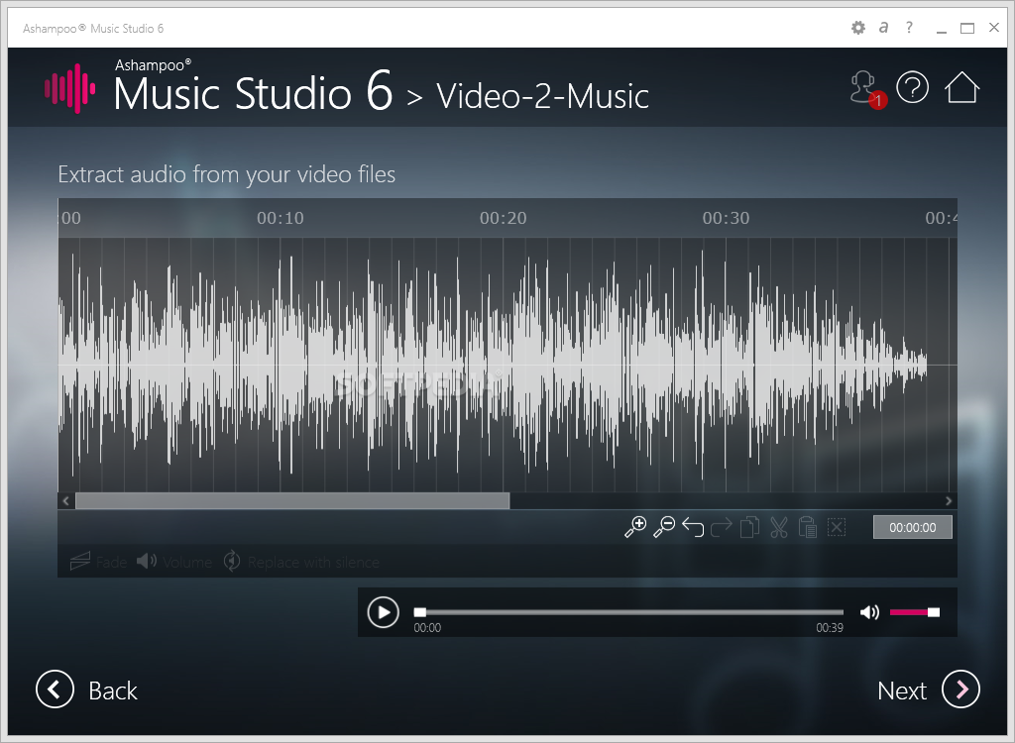
Task: Zoom in on the waveform
Action: coord(635,527)
